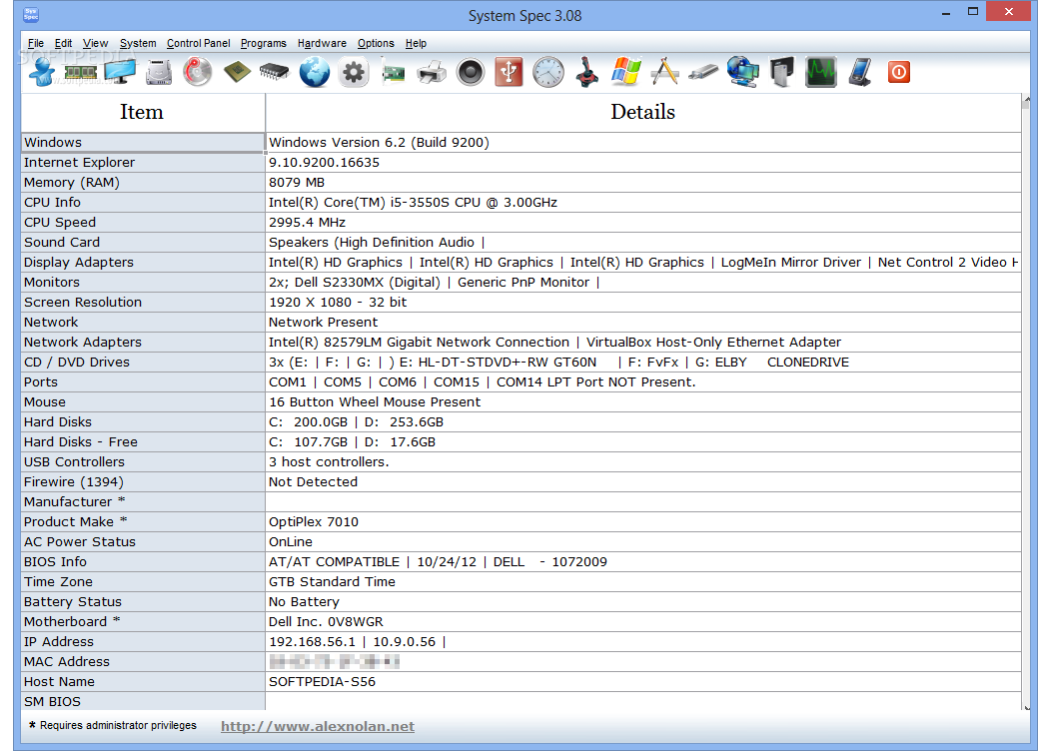Click the red USB toolbar icon
The width and height of the screenshot is (1038, 751).
click(510, 72)
